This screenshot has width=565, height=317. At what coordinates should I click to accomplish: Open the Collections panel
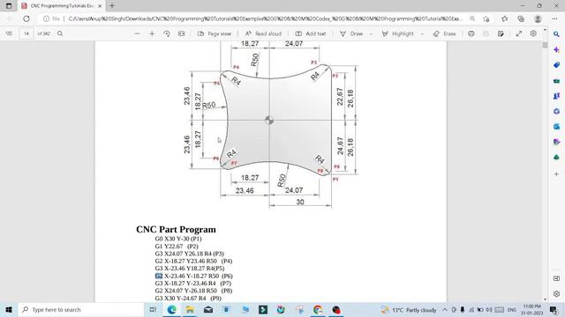[x=521, y=18]
